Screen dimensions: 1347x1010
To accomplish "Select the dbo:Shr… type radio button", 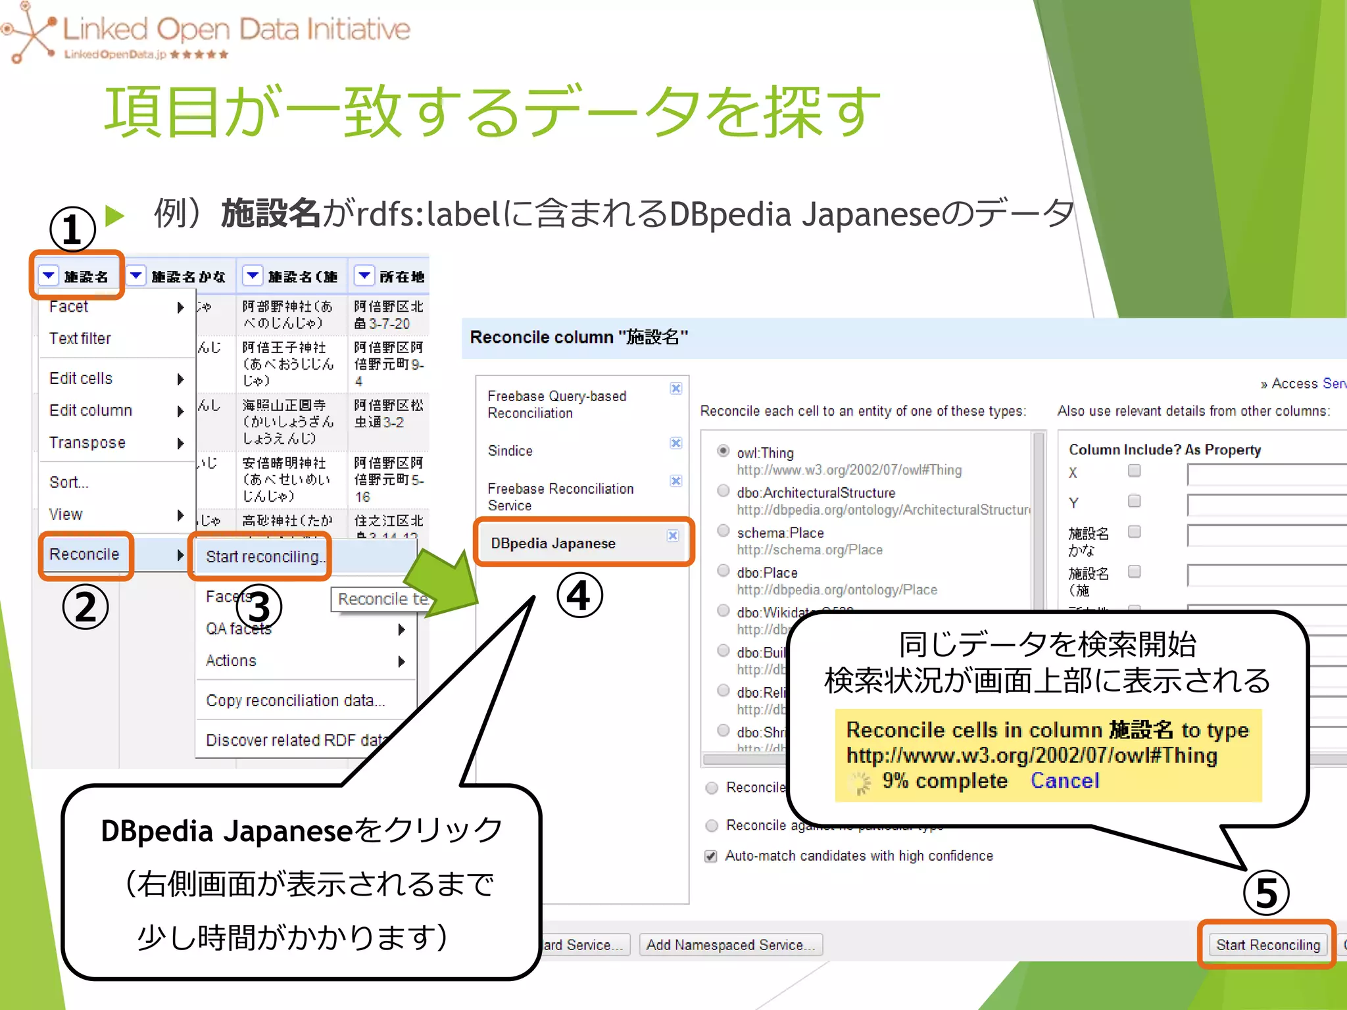I will (x=723, y=731).
